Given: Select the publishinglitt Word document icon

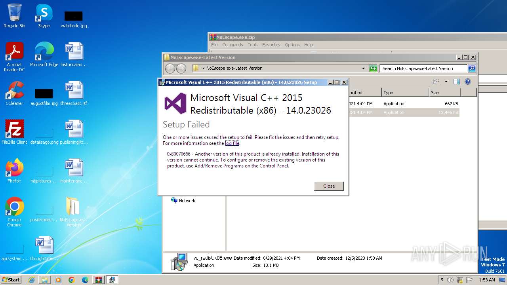Looking at the screenshot, I should pos(74,132).
